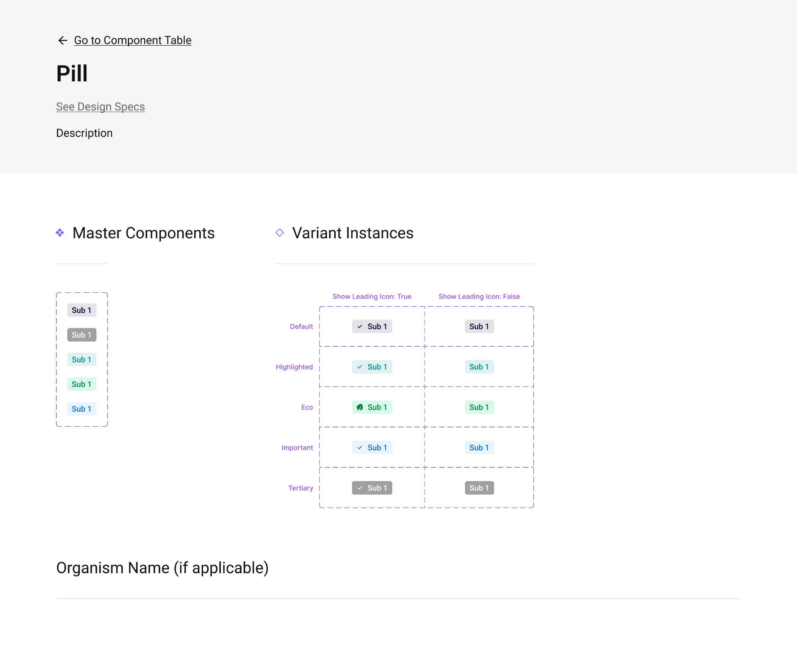797x655 pixels.
Task: Click the check icon in Tertiary pill
Action: click(360, 488)
